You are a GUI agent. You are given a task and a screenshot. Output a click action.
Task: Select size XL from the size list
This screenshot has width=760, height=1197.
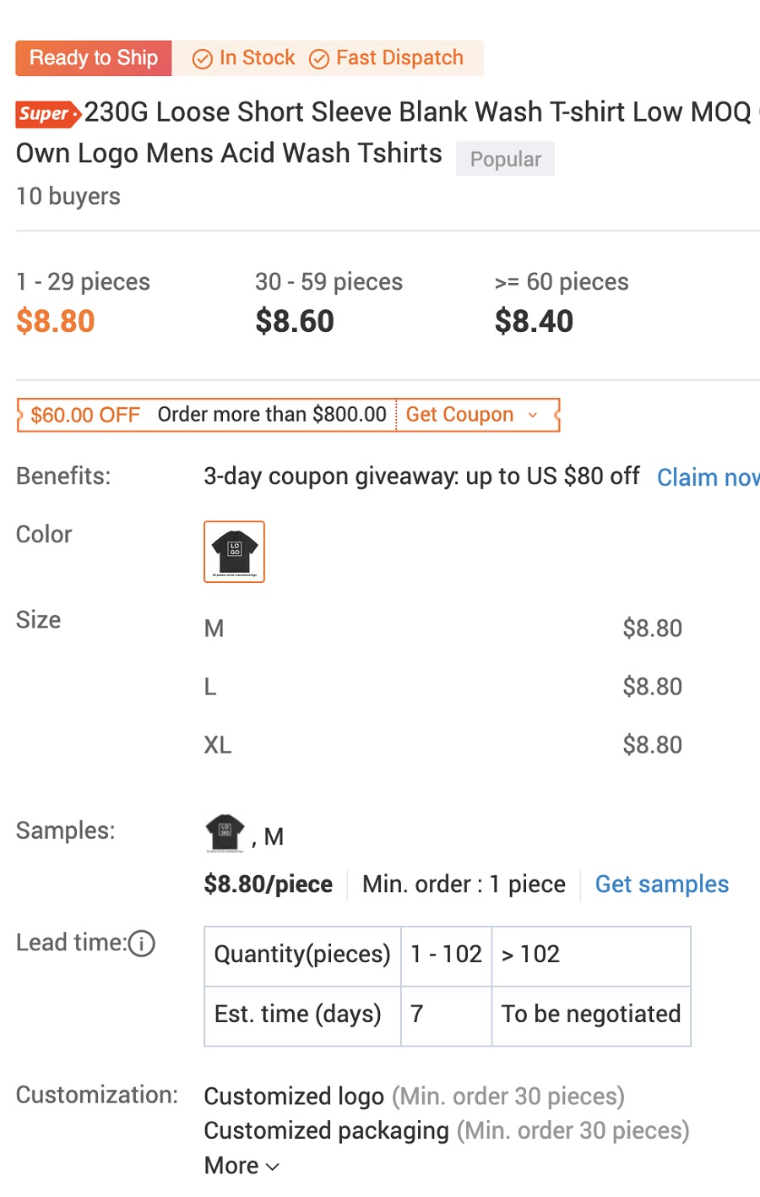click(x=217, y=744)
